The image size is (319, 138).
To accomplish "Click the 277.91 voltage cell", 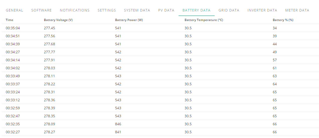I will point(49,60).
